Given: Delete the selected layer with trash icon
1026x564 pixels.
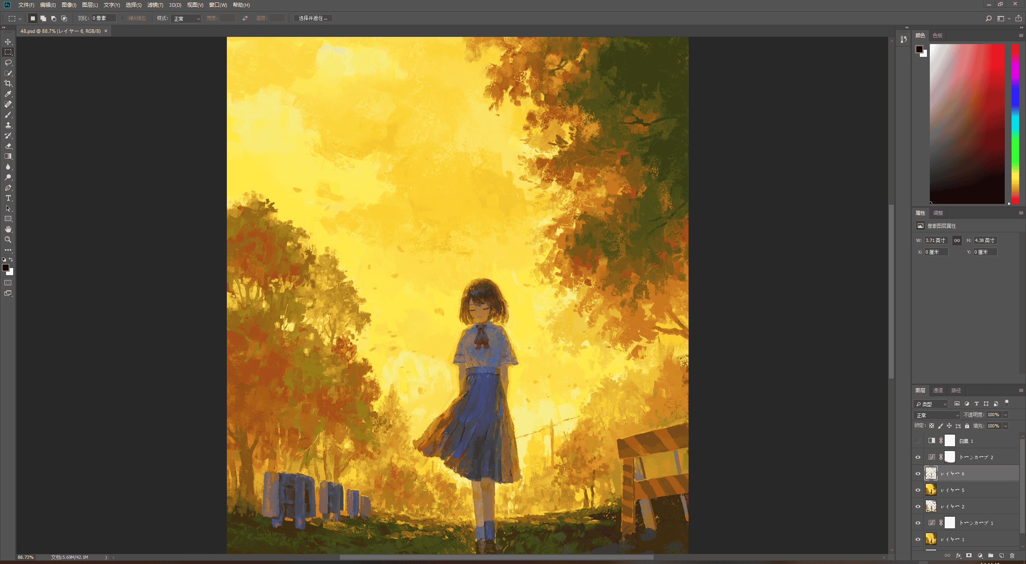Looking at the screenshot, I should point(1012,556).
